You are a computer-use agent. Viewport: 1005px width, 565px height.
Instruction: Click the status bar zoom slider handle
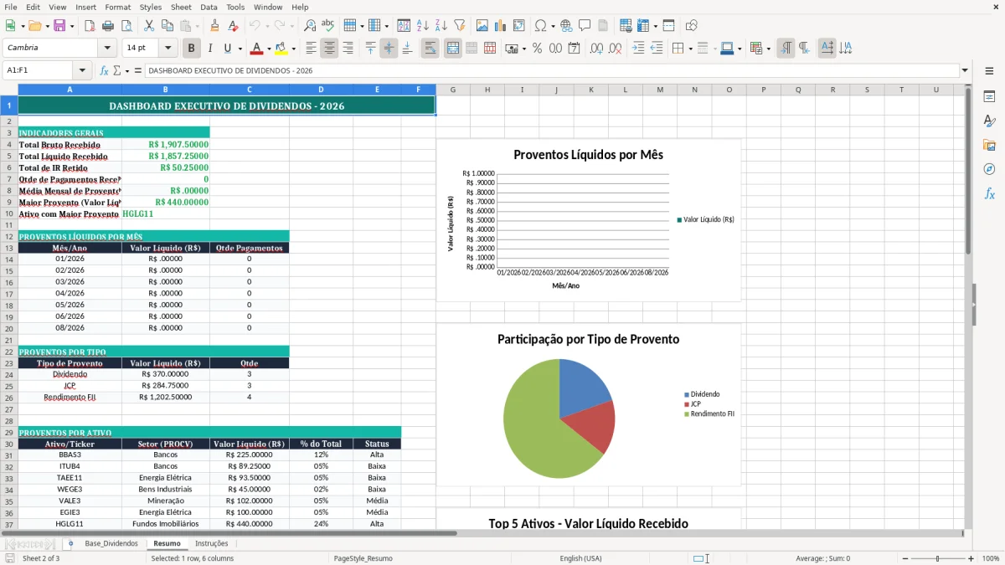(x=937, y=558)
